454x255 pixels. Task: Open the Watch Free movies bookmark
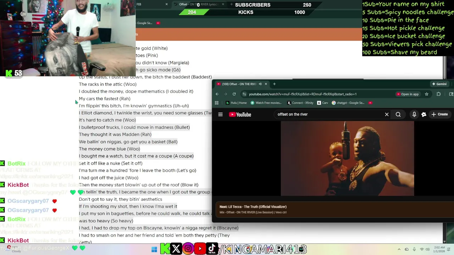(x=266, y=103)
